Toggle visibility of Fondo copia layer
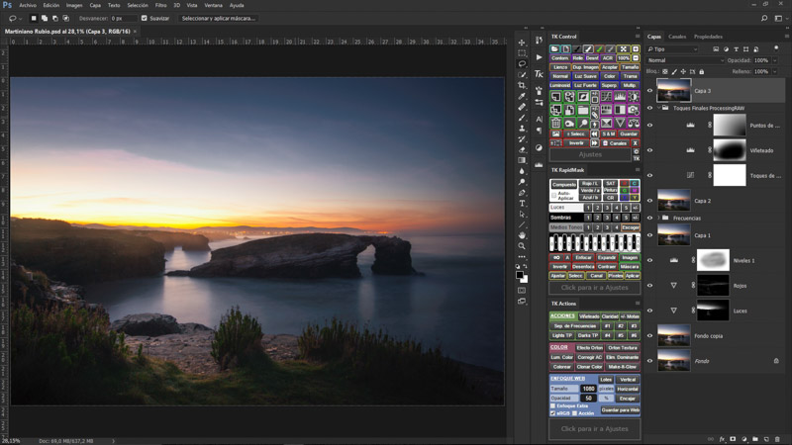This screenshot has height=445, width=792. [x=649, y=335]
